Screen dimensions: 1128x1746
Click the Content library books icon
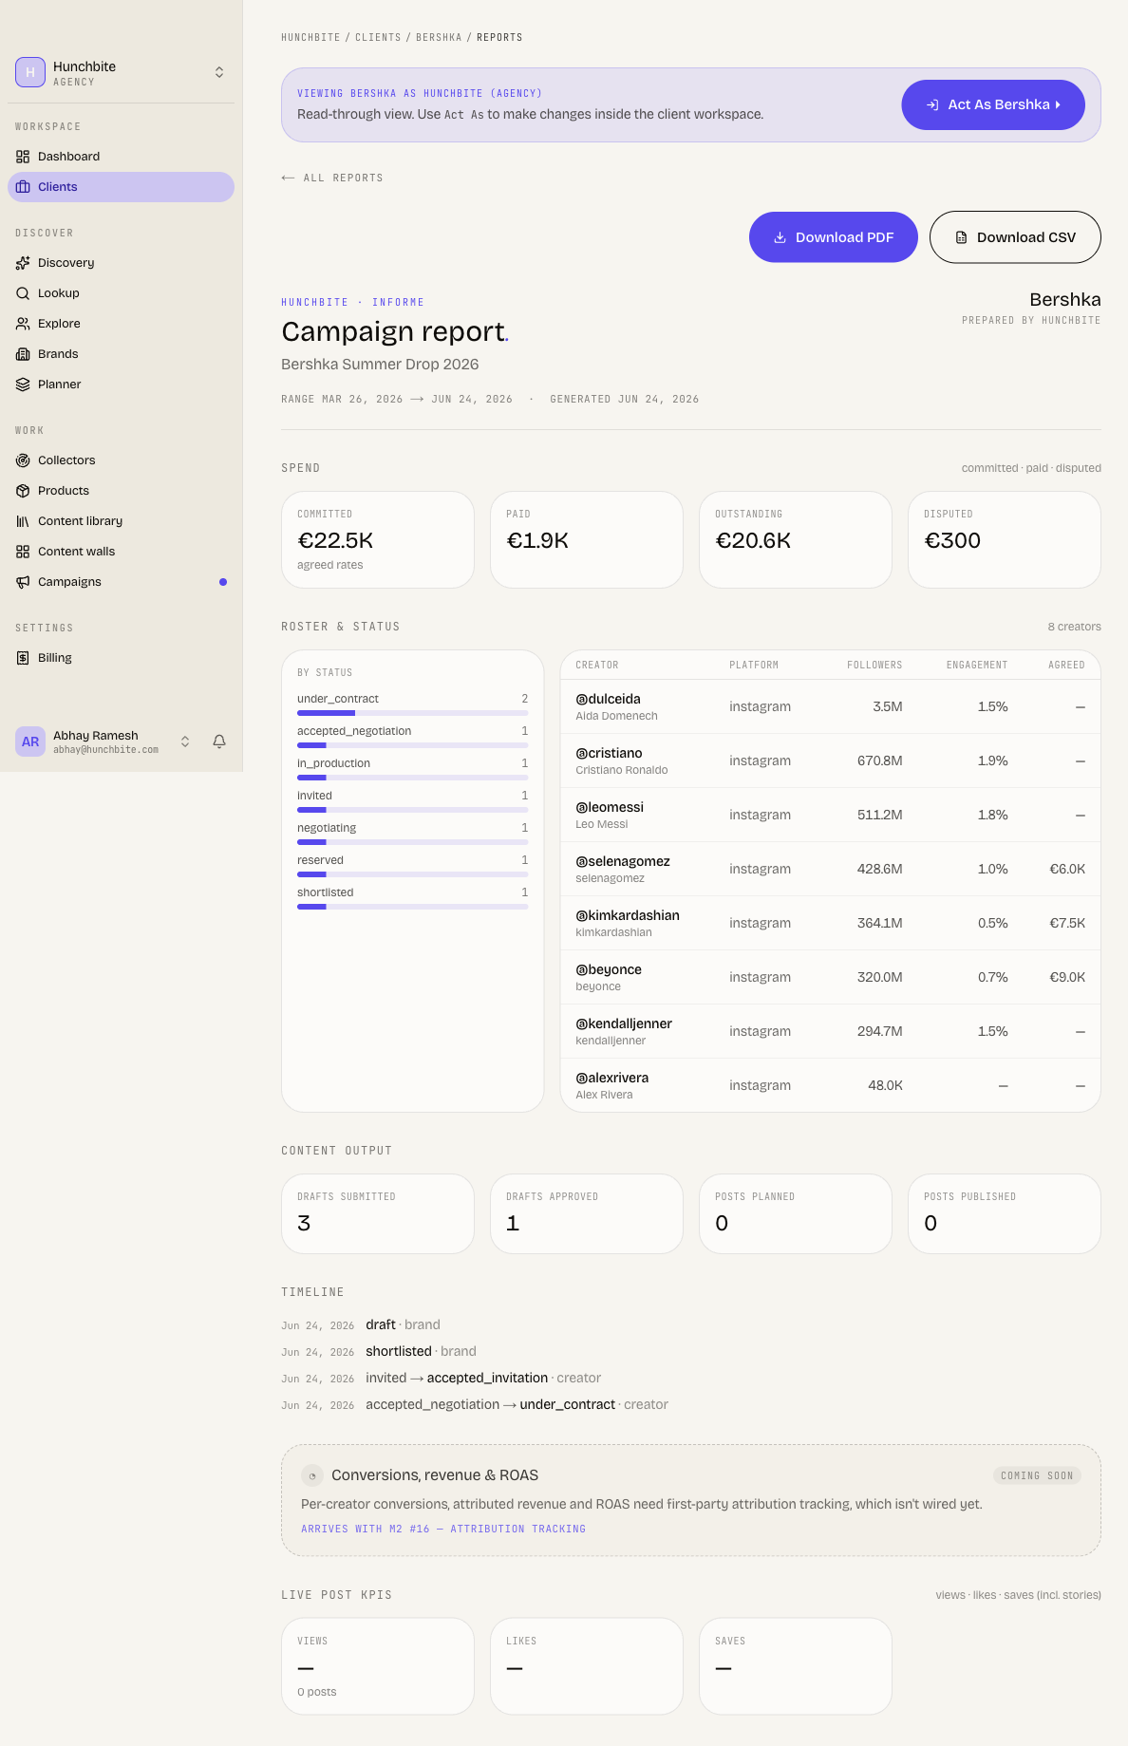(23, 521)
